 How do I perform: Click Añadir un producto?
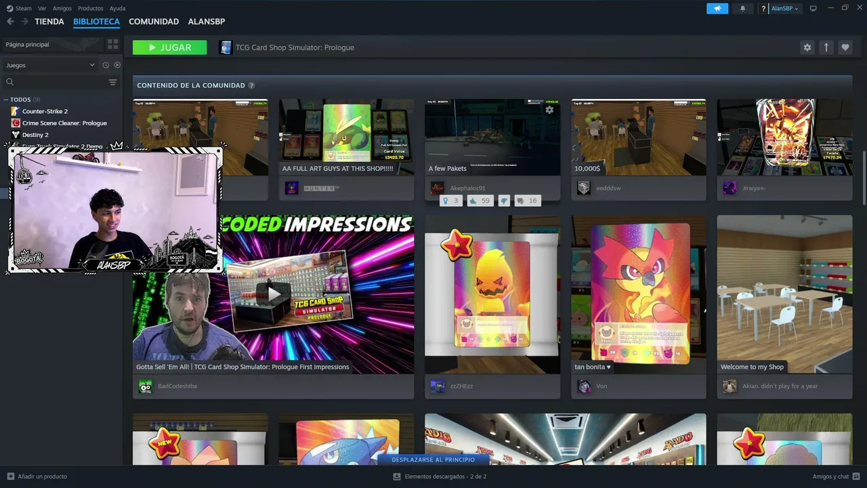point(37,476)
